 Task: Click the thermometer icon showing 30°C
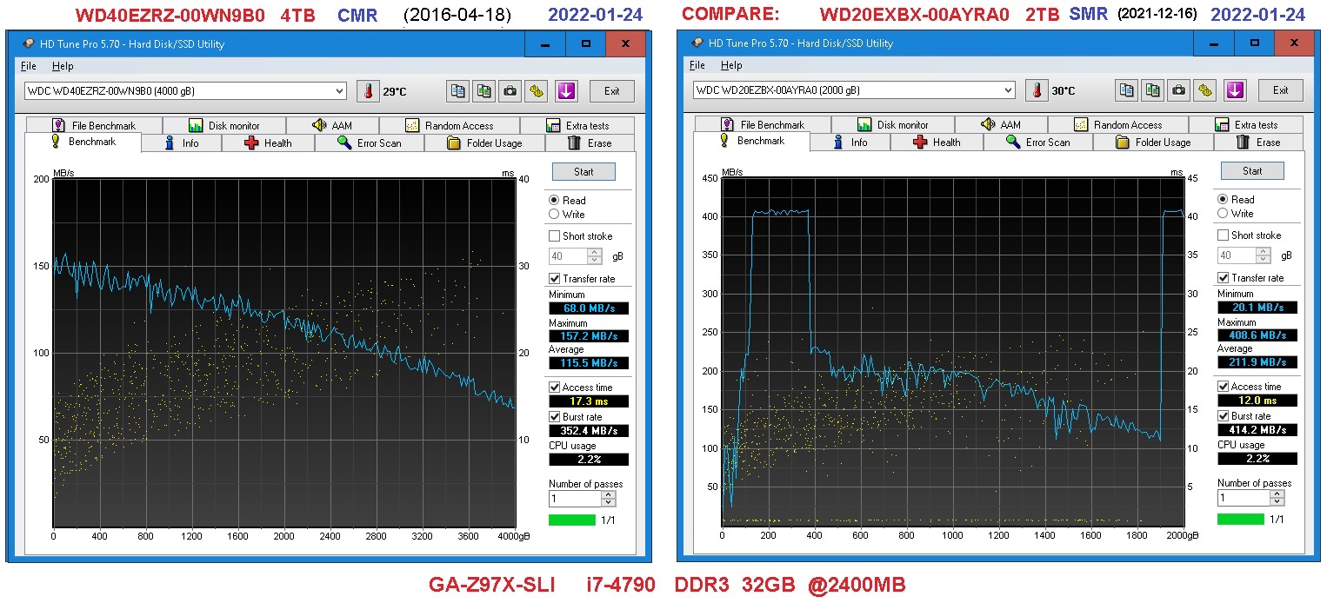point(1037,90)
